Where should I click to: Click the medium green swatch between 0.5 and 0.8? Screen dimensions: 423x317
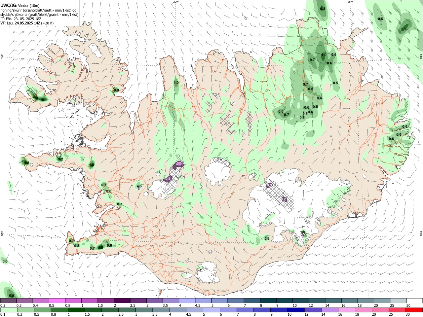[x=42, y=310]
